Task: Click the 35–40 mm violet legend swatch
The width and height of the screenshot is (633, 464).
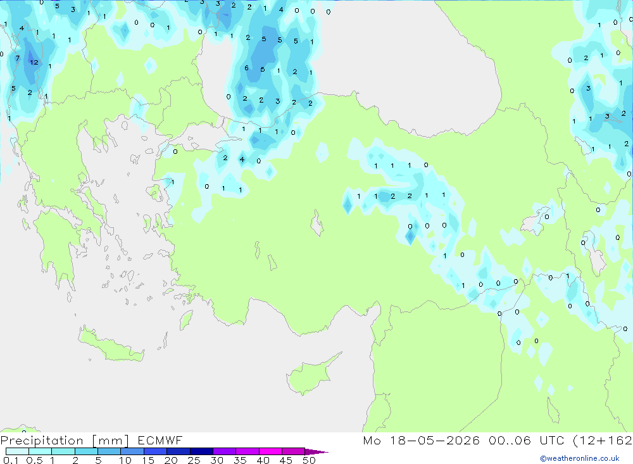Action: coord(248,451)
